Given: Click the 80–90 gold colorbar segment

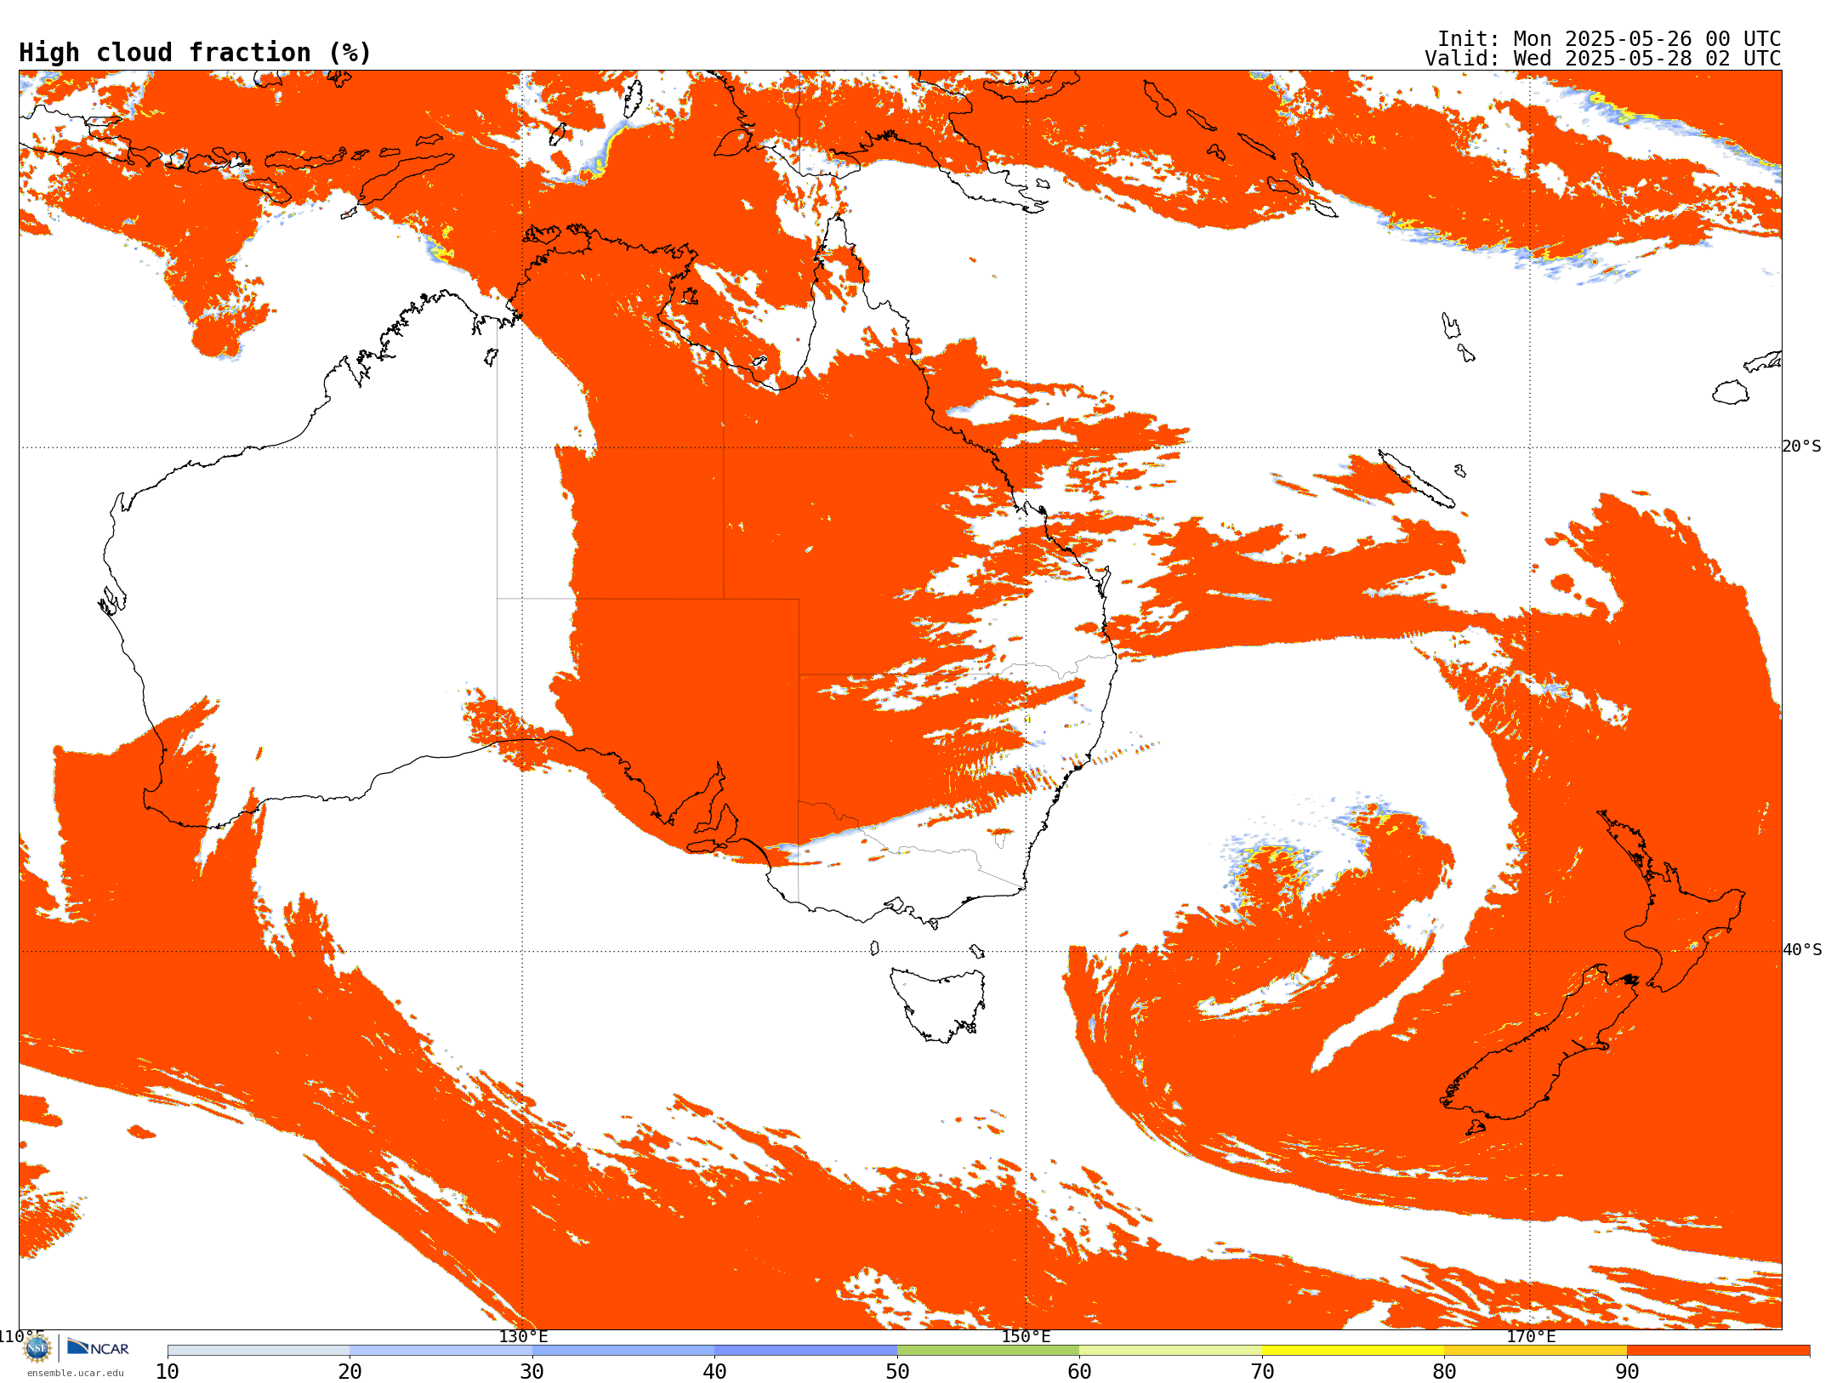Looking at the screenshot, I should (x=1535, y=1351).
